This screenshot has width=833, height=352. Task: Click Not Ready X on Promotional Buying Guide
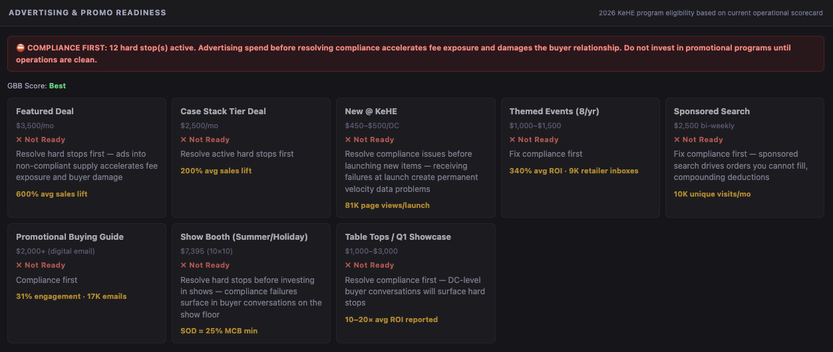pyautogui.click(x=19, y=266)
